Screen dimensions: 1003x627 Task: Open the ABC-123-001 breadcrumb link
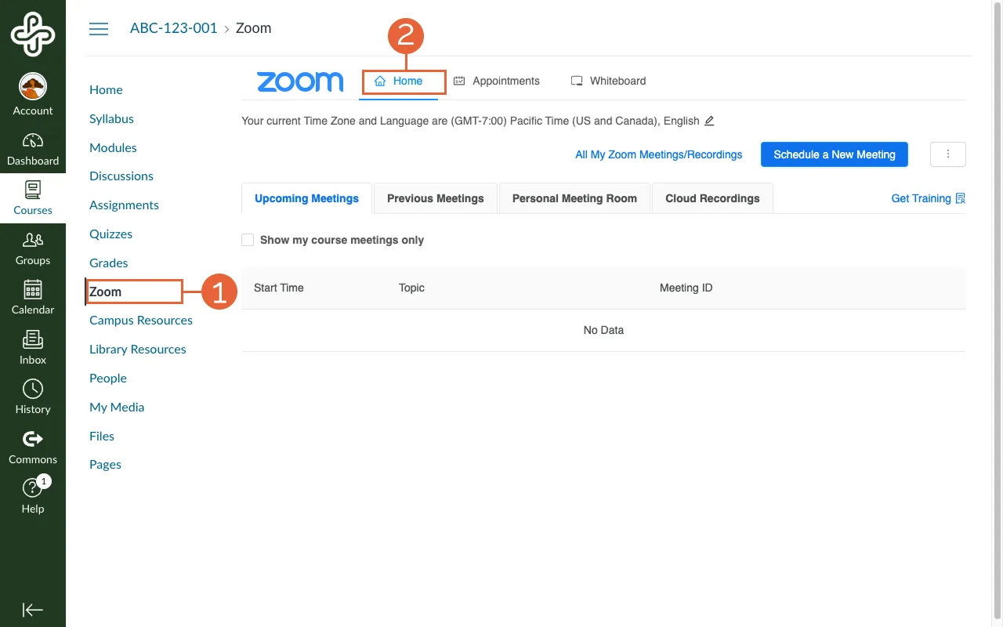[173, 28]
